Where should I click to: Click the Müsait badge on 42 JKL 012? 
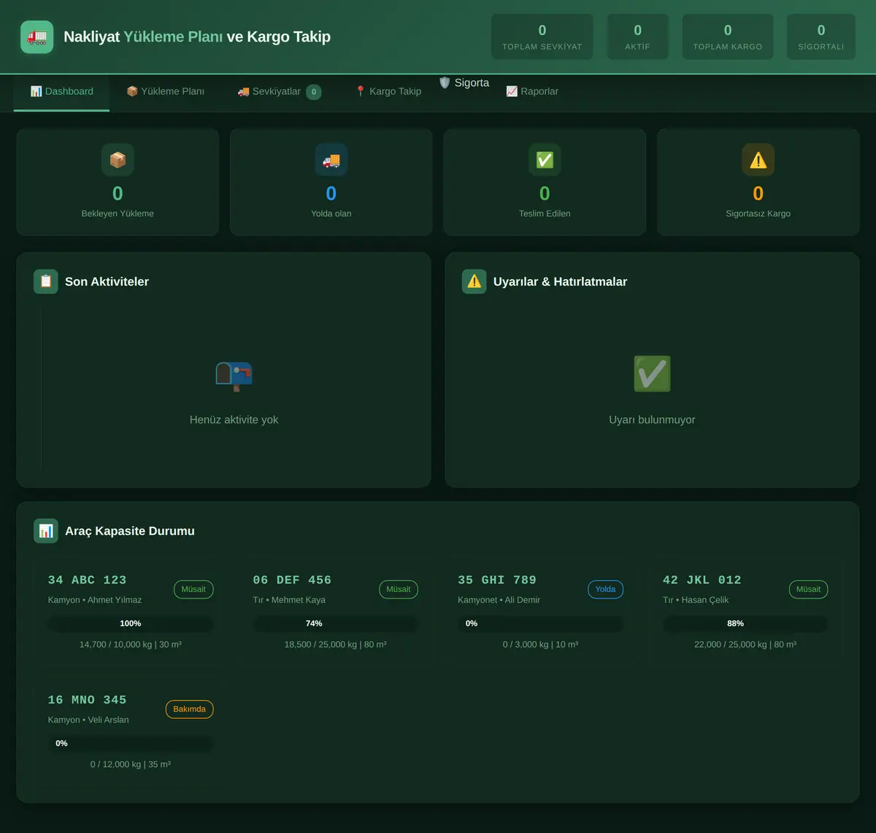808,589
